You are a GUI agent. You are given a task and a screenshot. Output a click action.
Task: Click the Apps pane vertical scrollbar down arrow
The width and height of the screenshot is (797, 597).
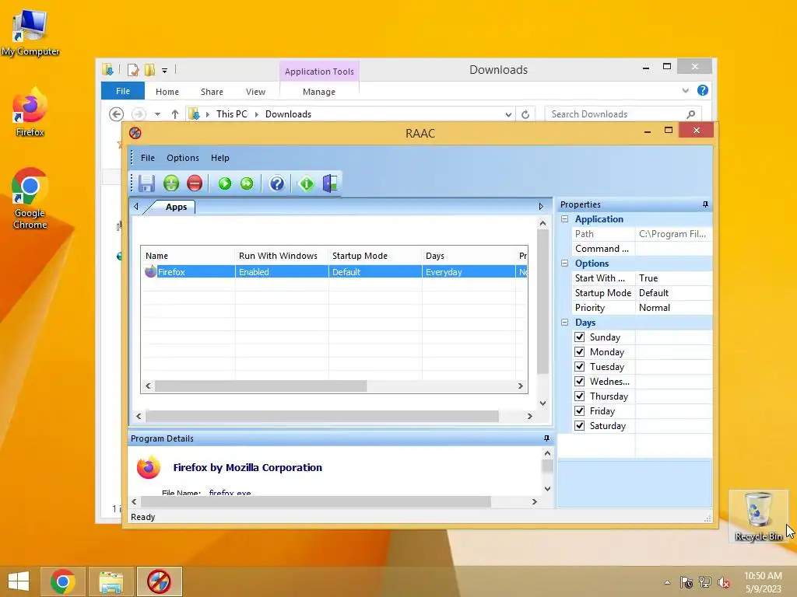[542, 403]
